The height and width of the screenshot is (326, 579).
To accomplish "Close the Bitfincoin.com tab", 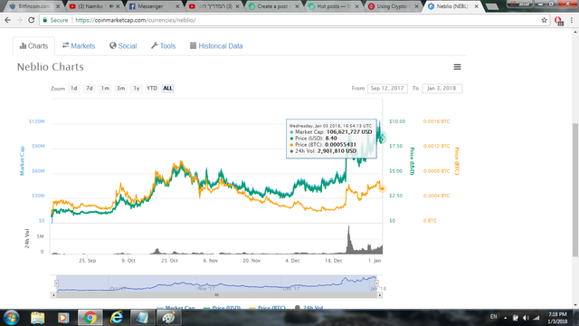I will pyautogui.click(x=58, y=6).
